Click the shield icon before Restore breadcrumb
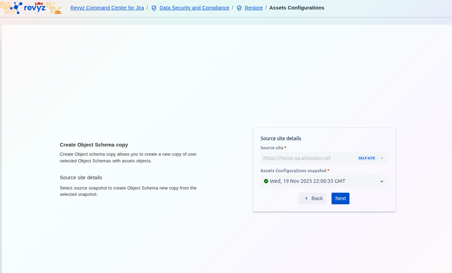This screenshot has height=273, width=452. coord(239,8)
